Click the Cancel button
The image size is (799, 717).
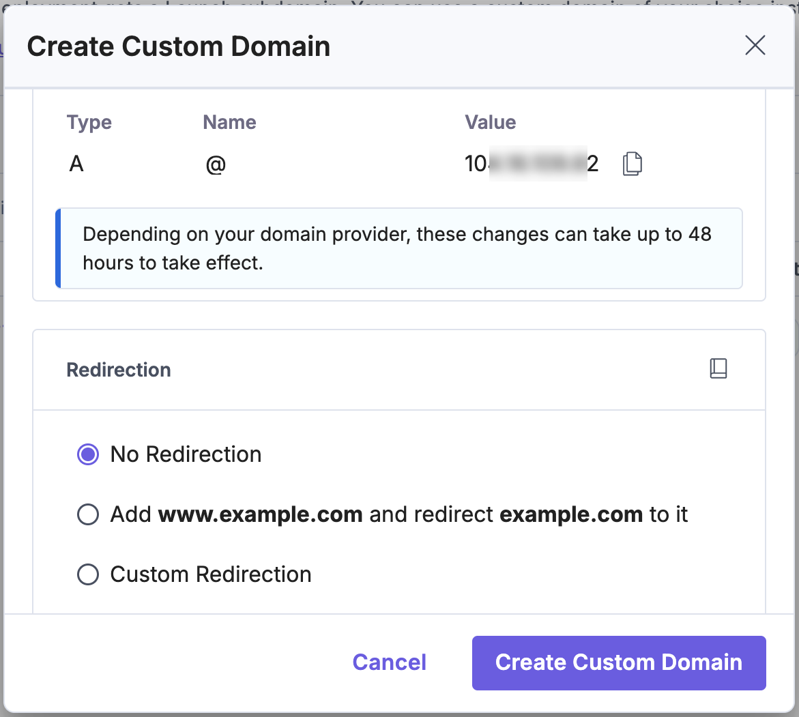(x=389, y=662)
